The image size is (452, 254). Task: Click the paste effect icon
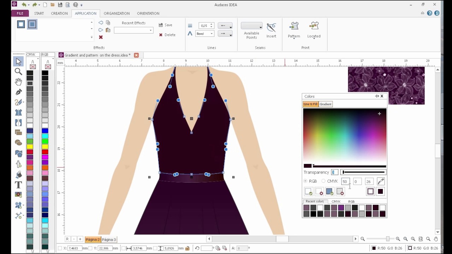click(108, 30)
